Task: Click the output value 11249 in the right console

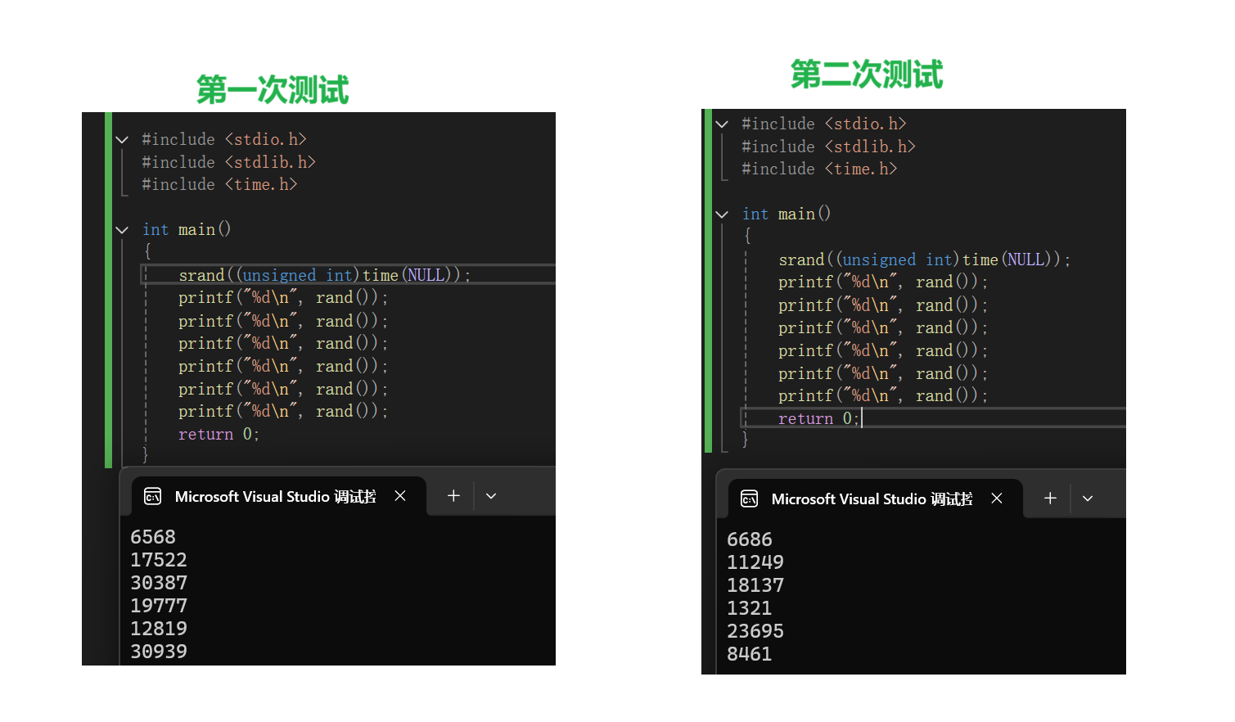Action: click(755, 562)
